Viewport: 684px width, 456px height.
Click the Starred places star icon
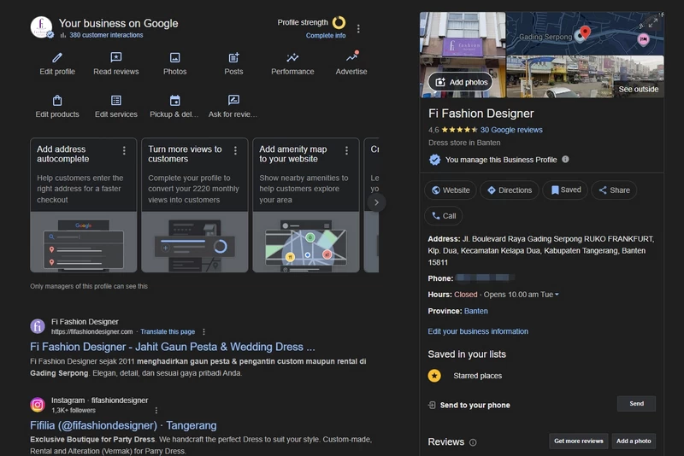tap(434, 376)
